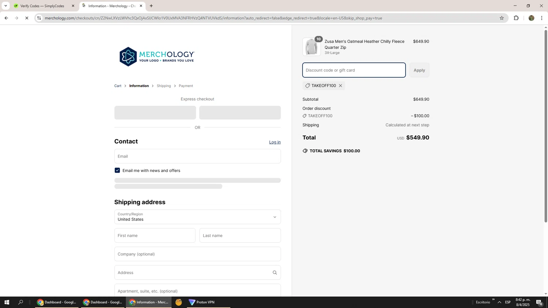
Task: Focus the Email input field
Action: tap(197, 156)
